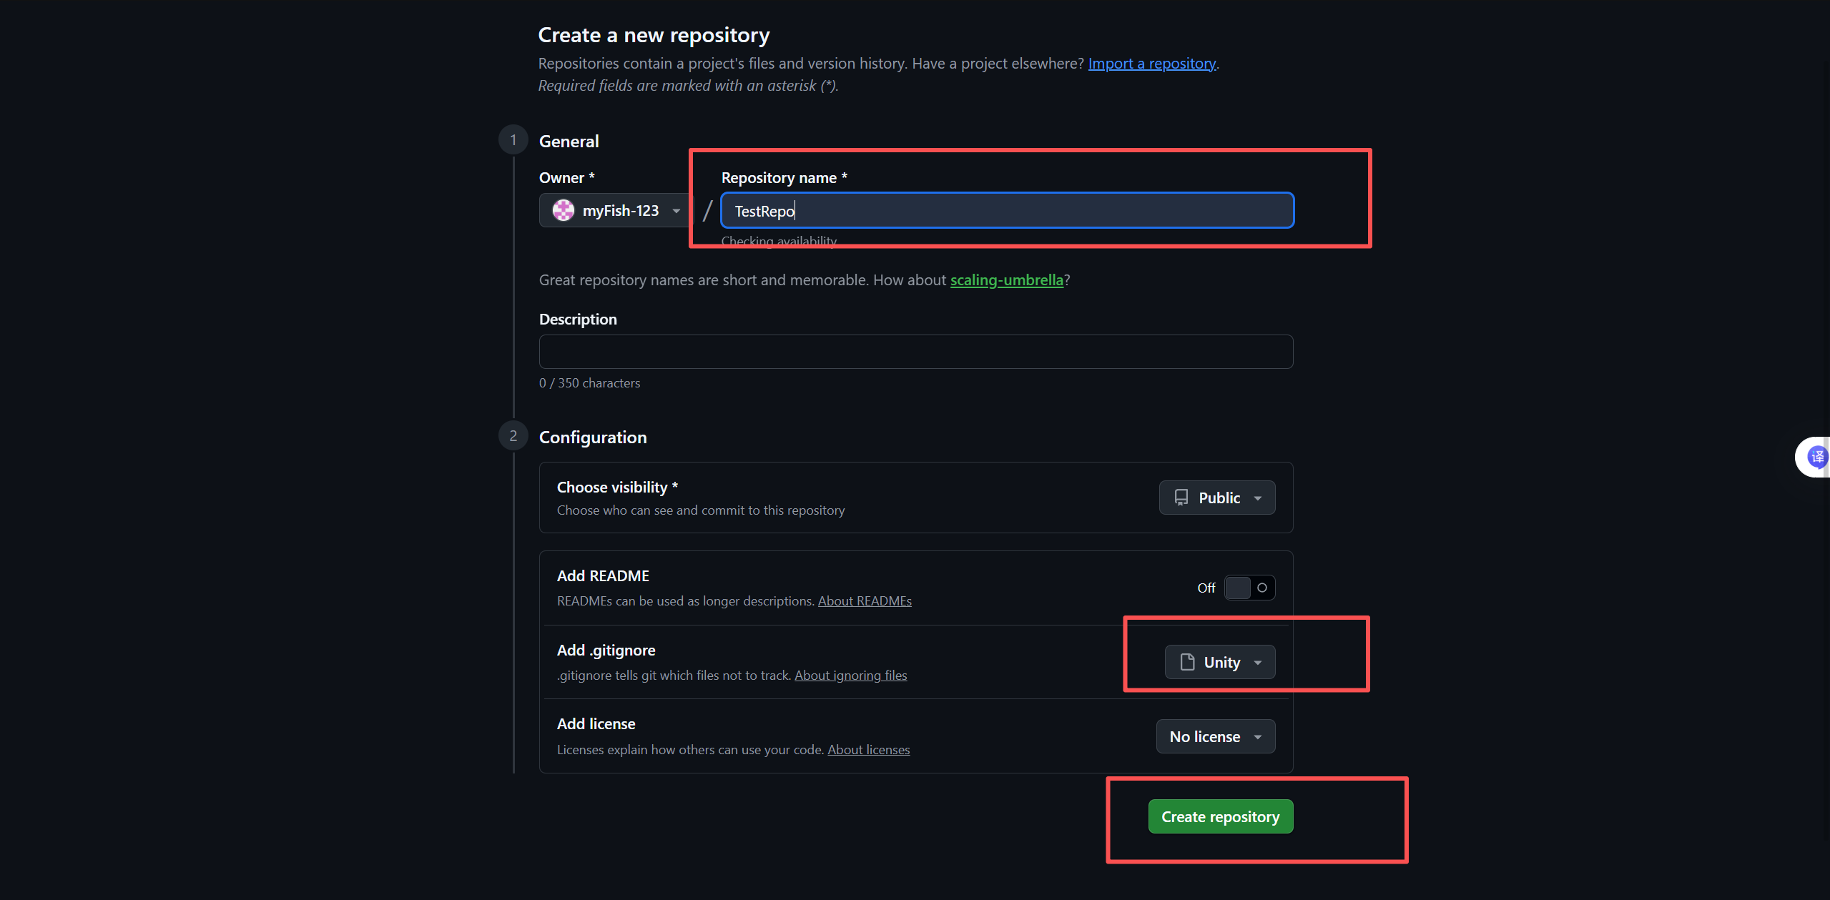Click the 'General' section heading

click(x=569, y=142)
